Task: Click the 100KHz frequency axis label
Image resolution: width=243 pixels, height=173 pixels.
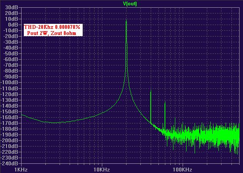Action: 183,170
